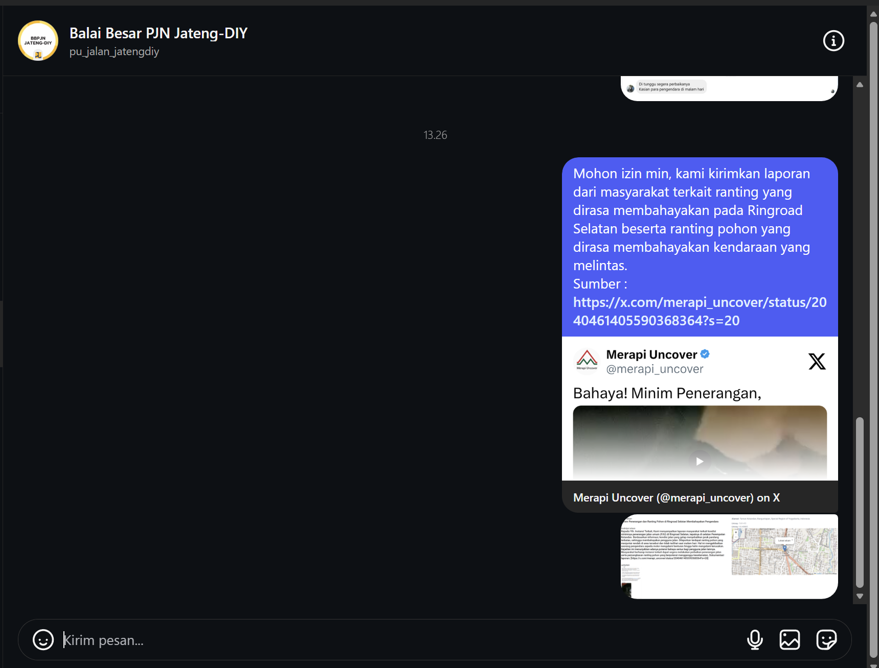Focus the 'Kirim pesan...' message field

(x=399, y=640)
